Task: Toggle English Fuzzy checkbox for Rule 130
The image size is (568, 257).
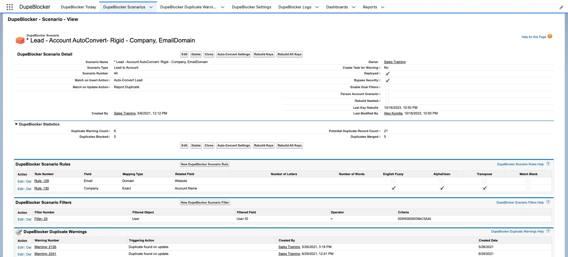Action: [x=393, y=188]
